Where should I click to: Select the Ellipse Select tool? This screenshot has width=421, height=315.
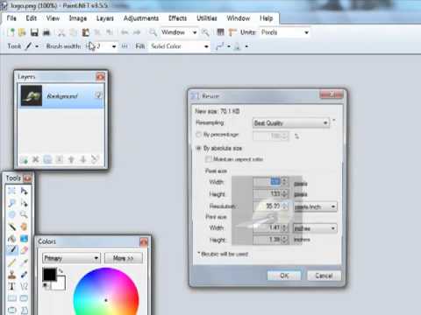coord(11,215)
